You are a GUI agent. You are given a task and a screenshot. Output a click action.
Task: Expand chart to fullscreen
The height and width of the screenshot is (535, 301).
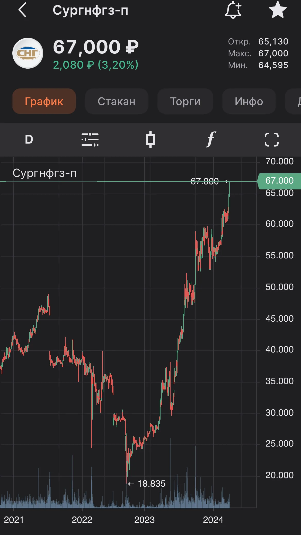tap(272, 140)
